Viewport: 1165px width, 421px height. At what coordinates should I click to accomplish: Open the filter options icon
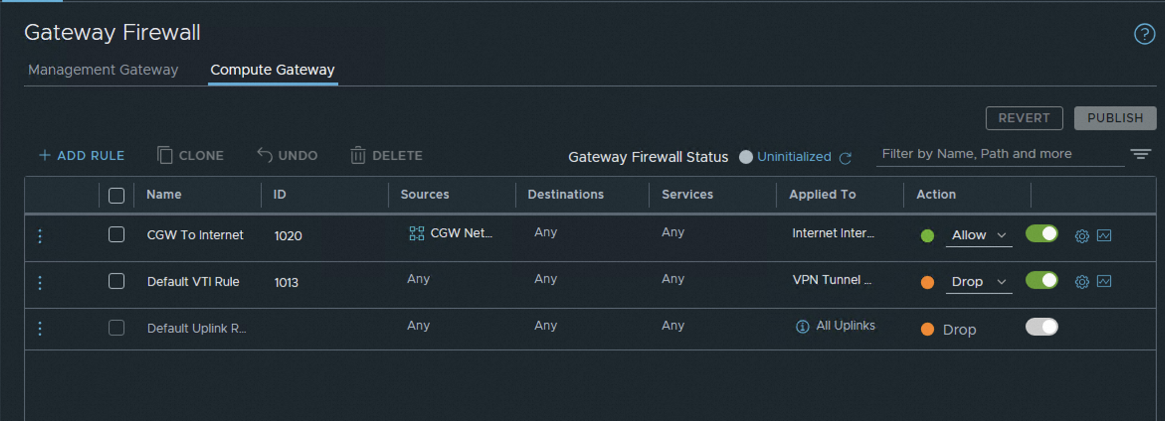click(x=1141, y=154)
